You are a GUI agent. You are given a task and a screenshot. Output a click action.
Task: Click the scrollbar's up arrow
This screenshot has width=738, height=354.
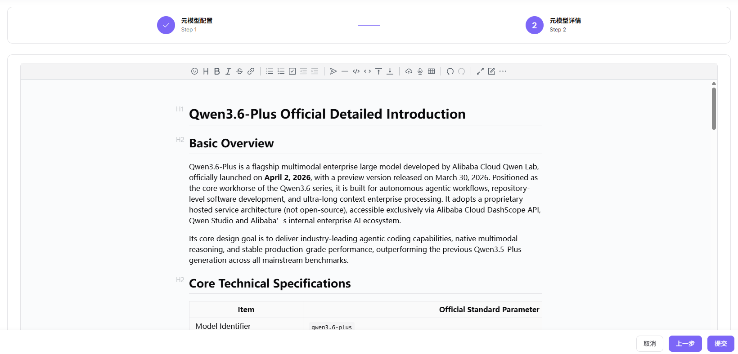click(x=714, y=84)
